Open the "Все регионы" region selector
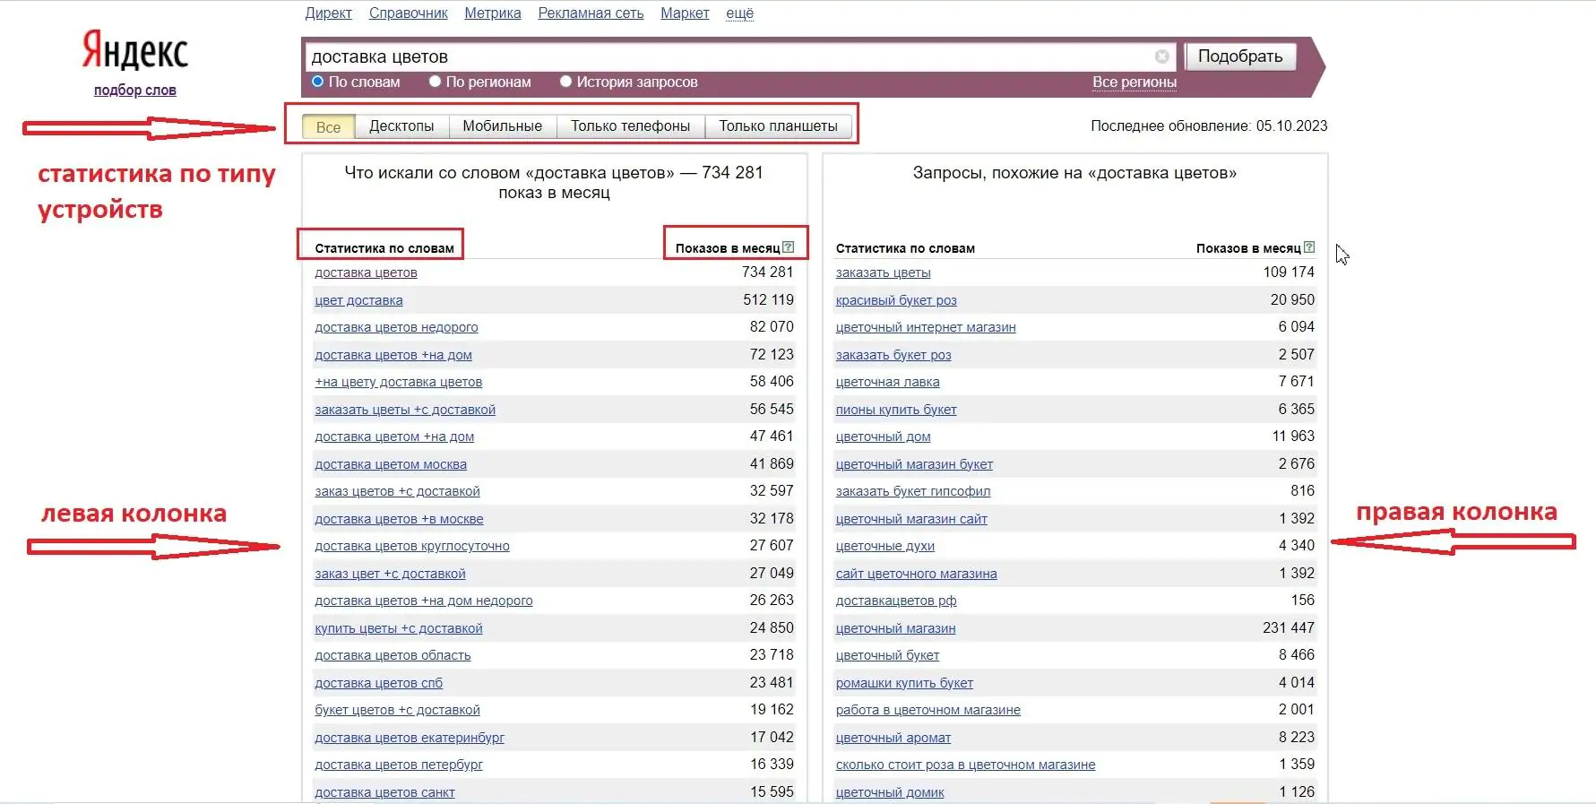 pos(1134,82)
